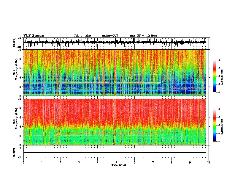Image resolution: width=235 pixels, height=182 pixels.
Task: Click the "-7" label on ch.2 color bar
Action: pos(219,141)
